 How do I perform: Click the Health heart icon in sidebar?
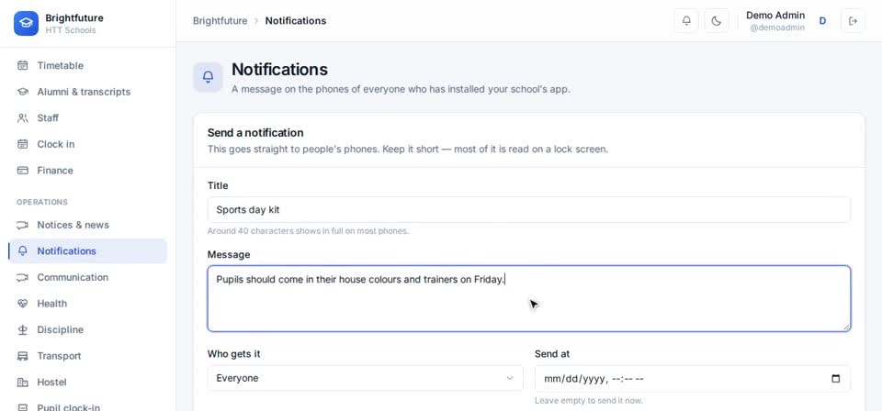point(22,304)
